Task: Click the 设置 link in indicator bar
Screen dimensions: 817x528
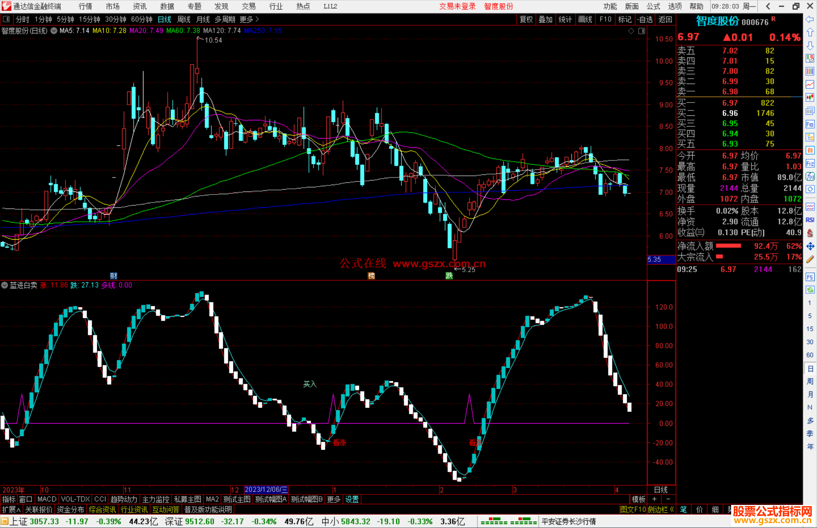Action: coord(352,499)
